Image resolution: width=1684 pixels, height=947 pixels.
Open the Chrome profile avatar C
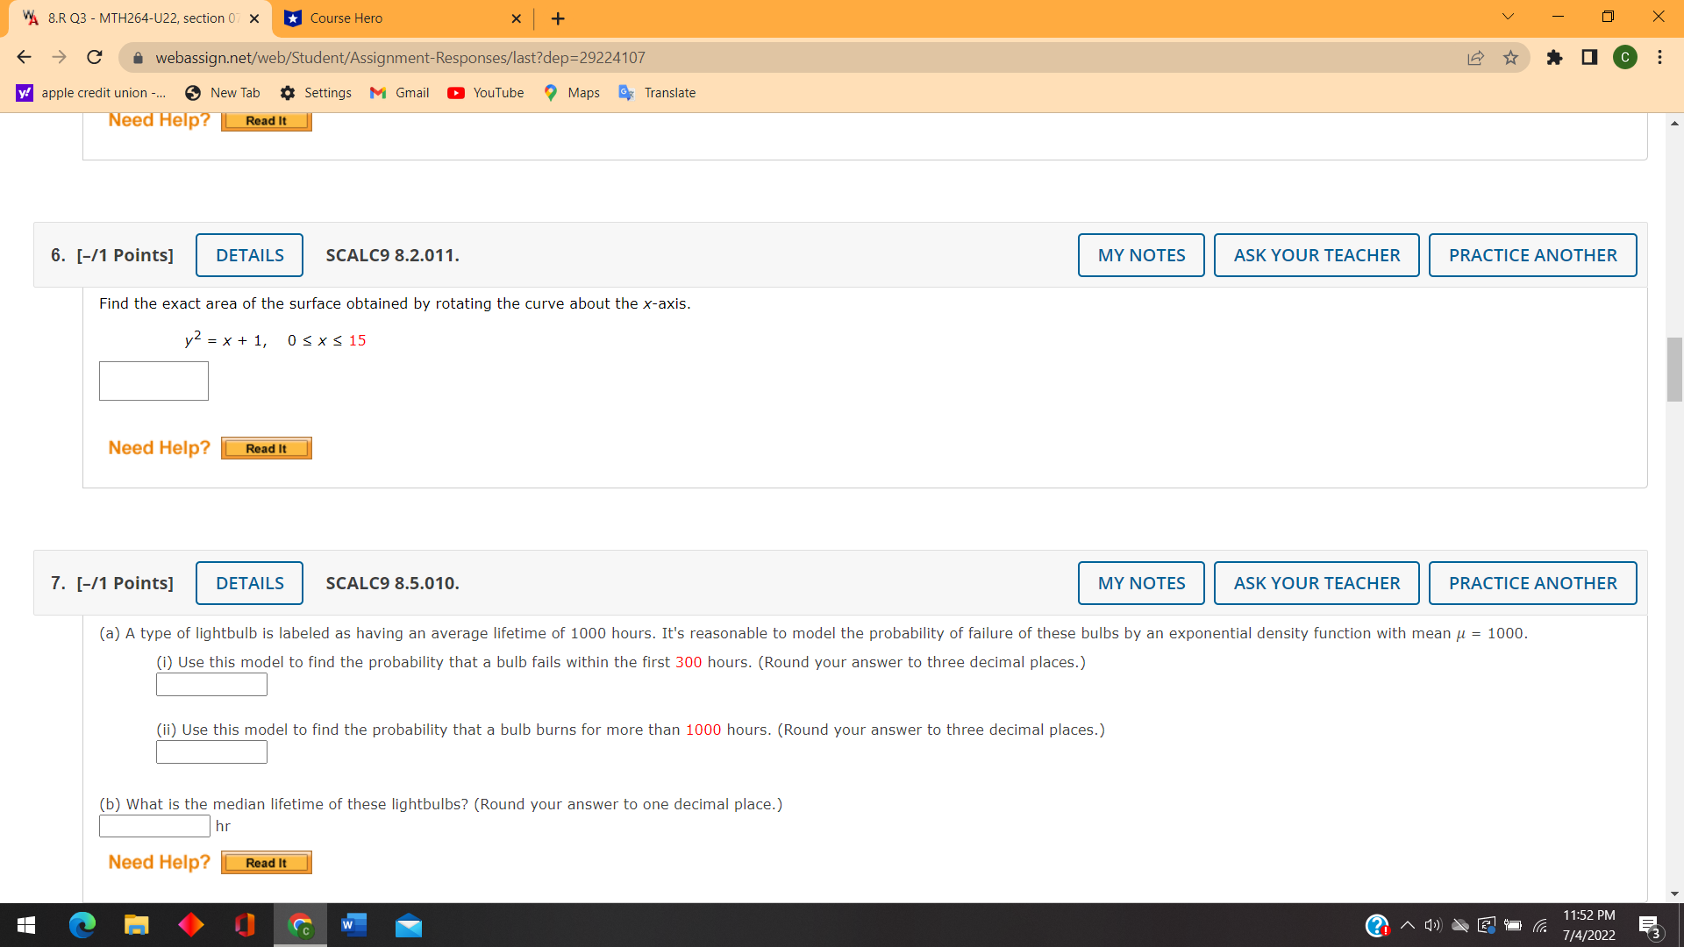(x=1625, y=57)
